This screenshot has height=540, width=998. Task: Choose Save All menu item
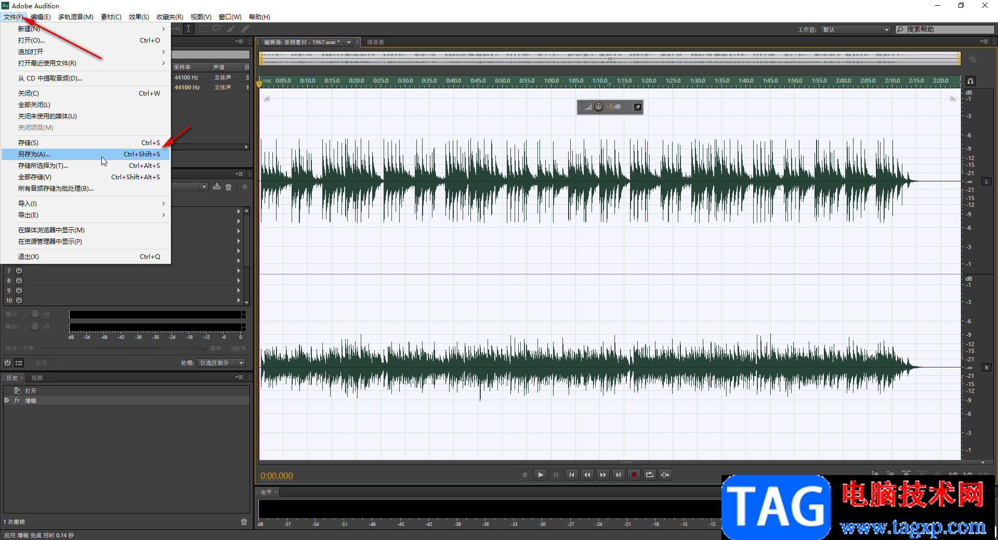tap(85, 177)
